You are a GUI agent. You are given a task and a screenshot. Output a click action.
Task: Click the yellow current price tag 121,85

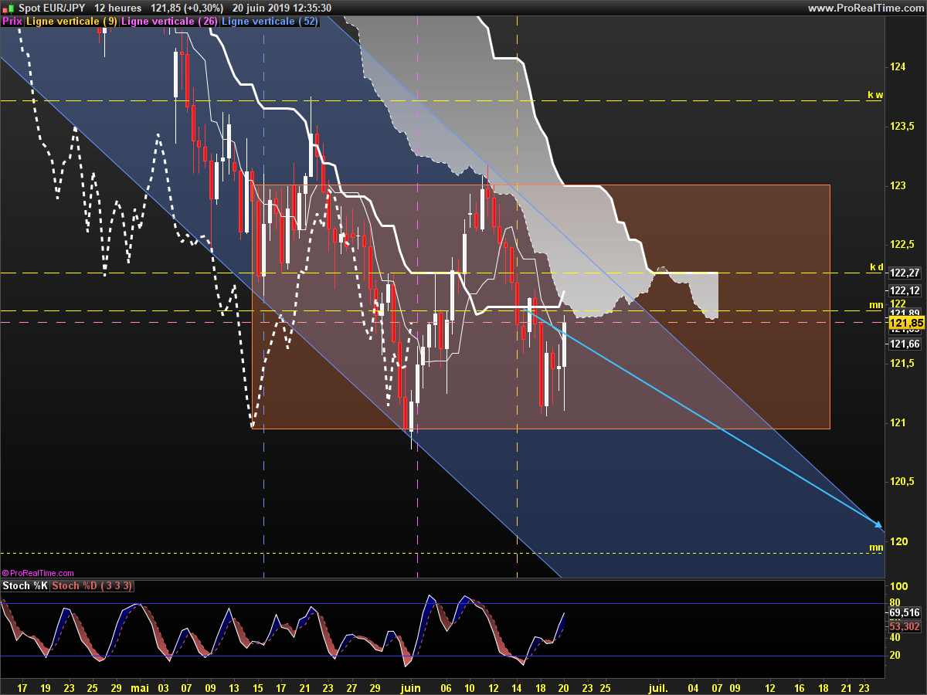(x=907, y=322)
